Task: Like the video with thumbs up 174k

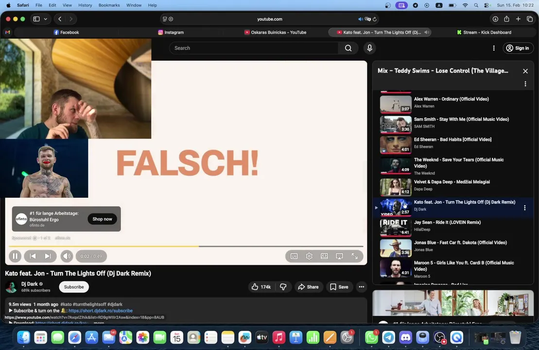Action: coord(261,287)
